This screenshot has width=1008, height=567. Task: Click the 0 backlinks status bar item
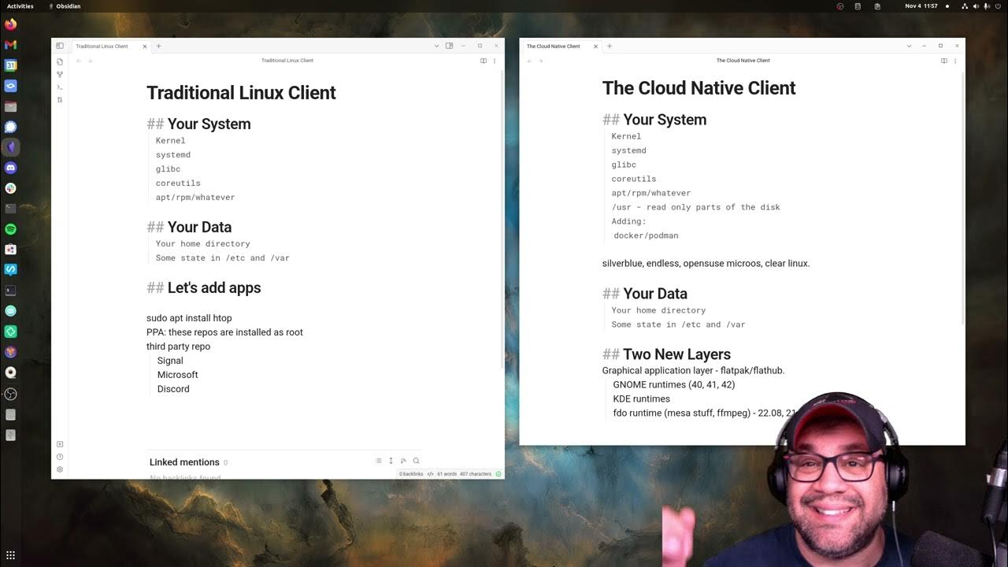pos(411,474)
